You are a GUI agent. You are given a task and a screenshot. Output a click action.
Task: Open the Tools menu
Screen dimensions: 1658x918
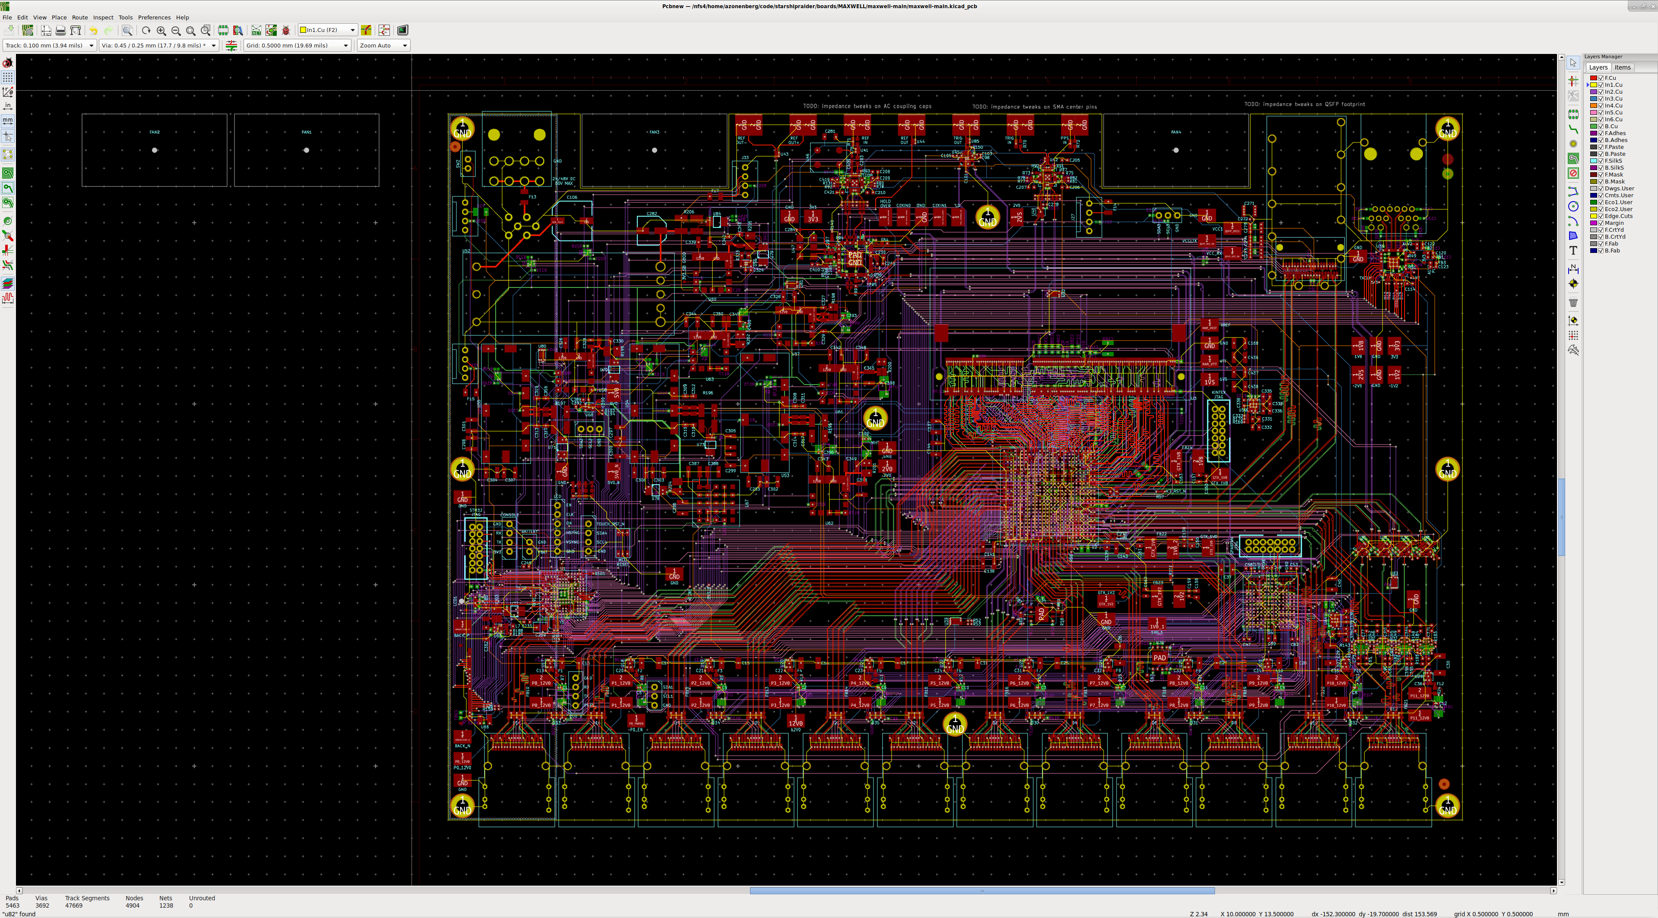click(126, 17)
